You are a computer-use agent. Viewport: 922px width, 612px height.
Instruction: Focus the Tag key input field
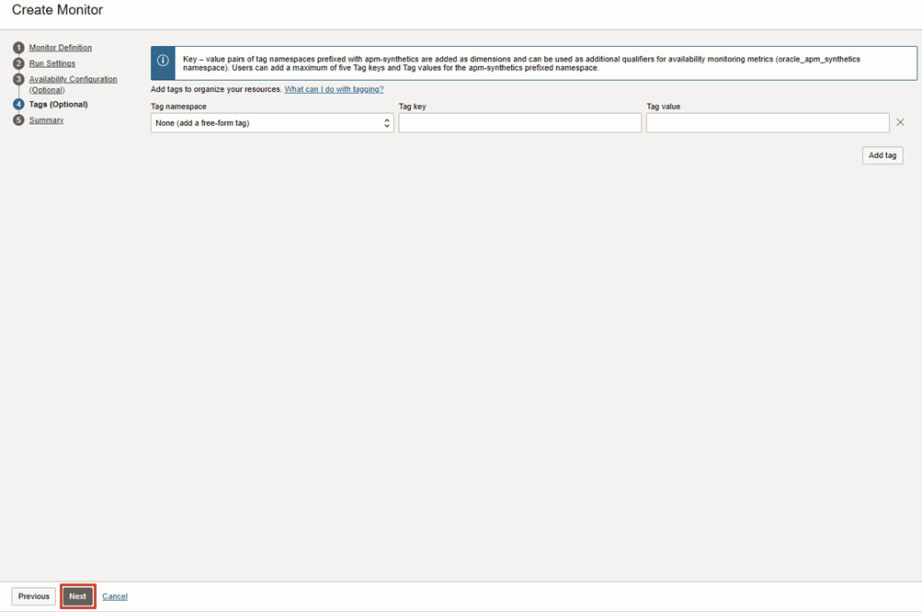[x=519, y=123]
